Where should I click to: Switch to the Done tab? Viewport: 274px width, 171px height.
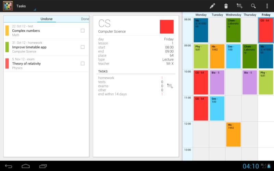[85, 19]
